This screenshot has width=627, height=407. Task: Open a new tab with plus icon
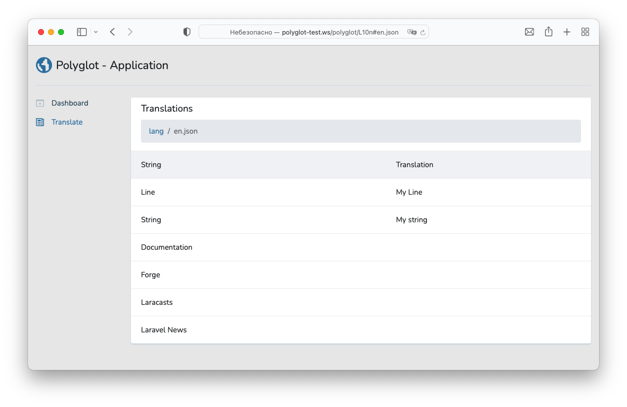tap(567, 32)
